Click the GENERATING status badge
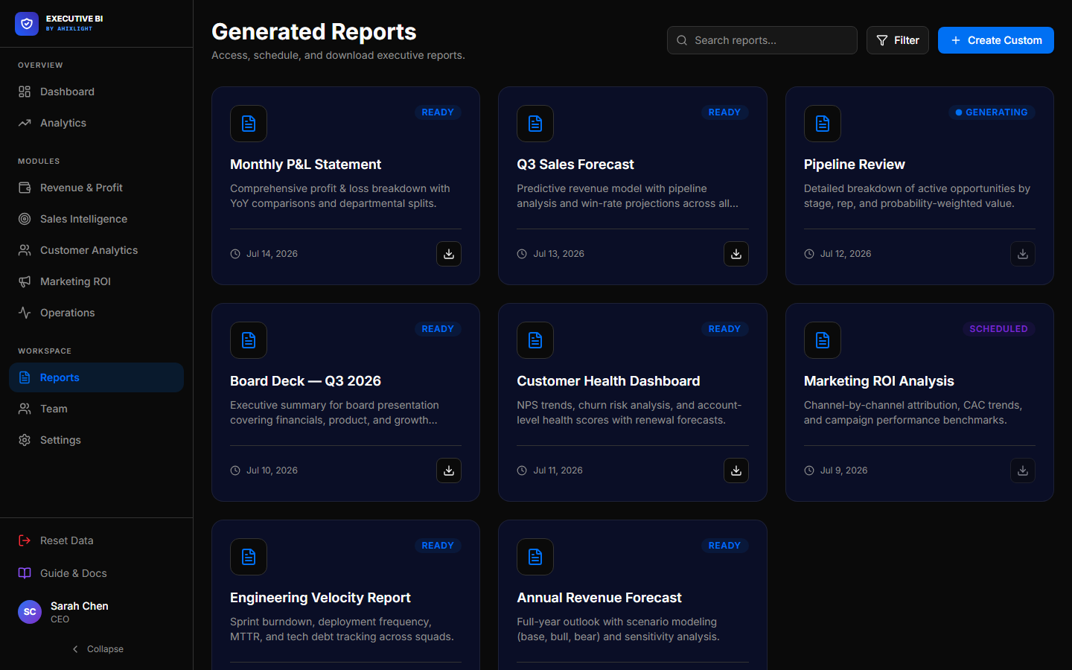This screenshot has width=1072, height=670. [x=992, y=112]
